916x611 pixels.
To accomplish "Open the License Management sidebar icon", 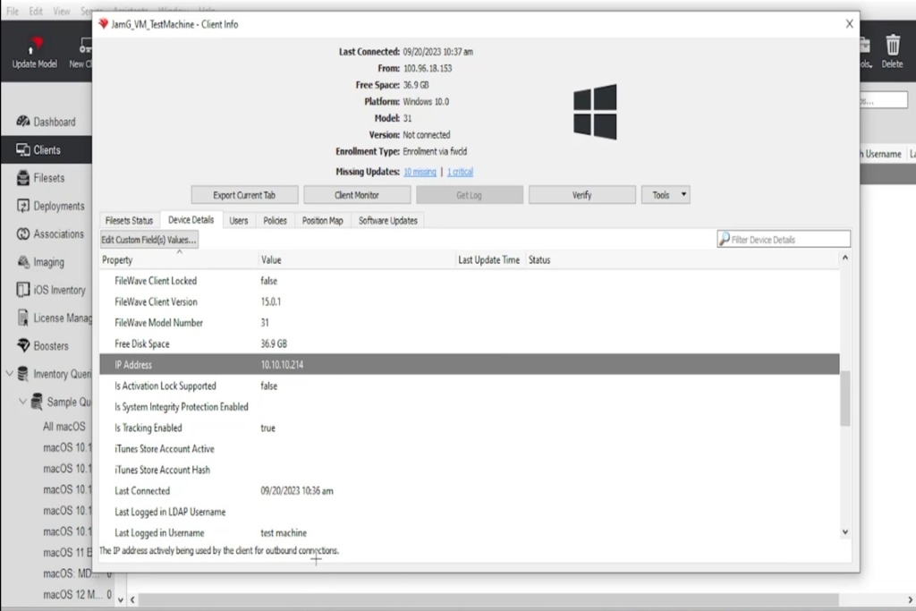I will 23,318.
